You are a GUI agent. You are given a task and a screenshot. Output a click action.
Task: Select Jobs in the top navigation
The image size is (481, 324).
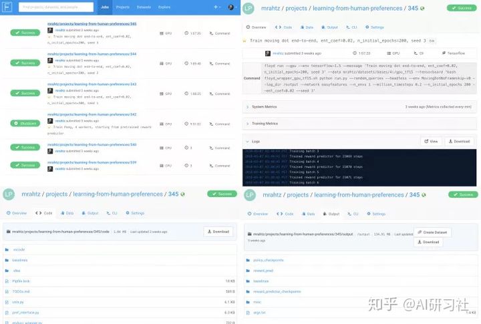(x=105, y=7)
